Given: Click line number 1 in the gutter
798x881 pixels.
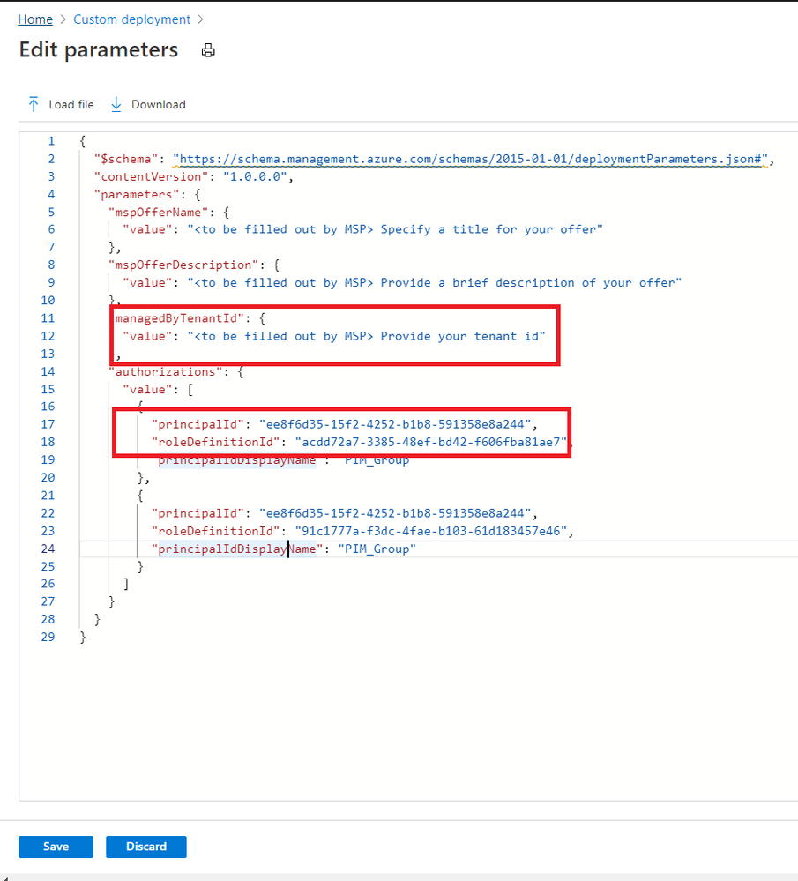Looking at the screenshot, I should 51,141.
